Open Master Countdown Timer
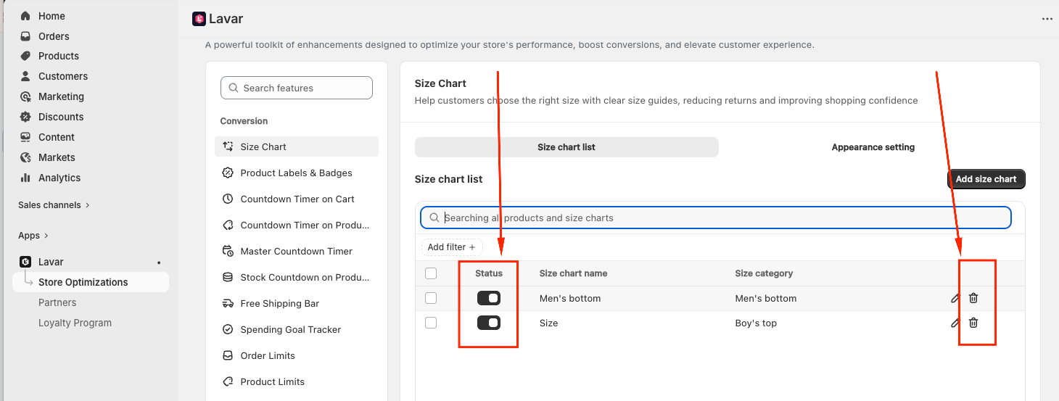Viewport: 1059px width, 401px height. pyautogui.click(x=297, y=251)
